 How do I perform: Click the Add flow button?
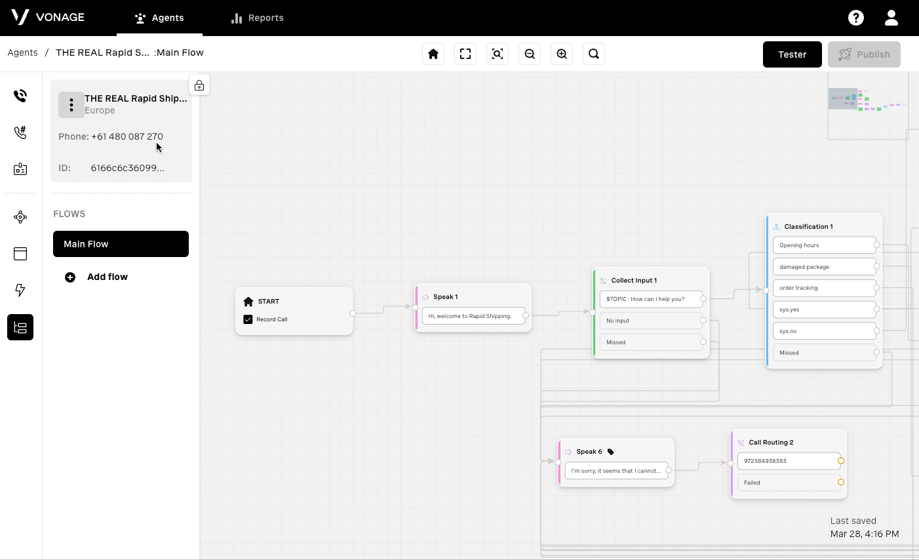point(97,277)
